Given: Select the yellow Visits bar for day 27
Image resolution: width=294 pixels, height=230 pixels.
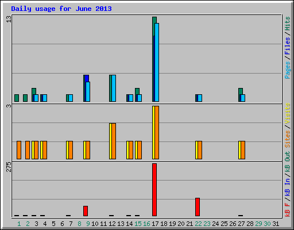Looking at the screenshot, I should (x=239, y=150).
